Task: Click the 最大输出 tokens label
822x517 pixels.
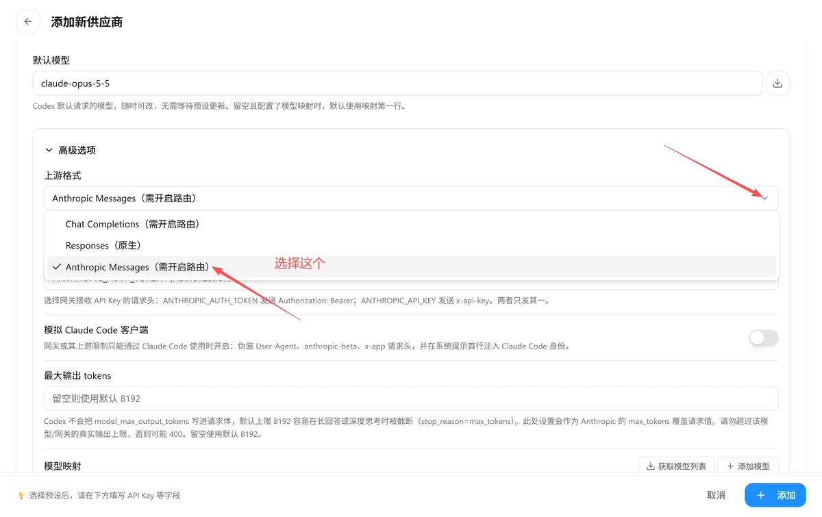Action: coord(77,375)
